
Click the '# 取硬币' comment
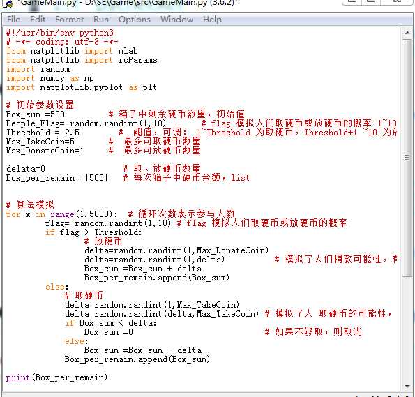[x=84, y=296]
